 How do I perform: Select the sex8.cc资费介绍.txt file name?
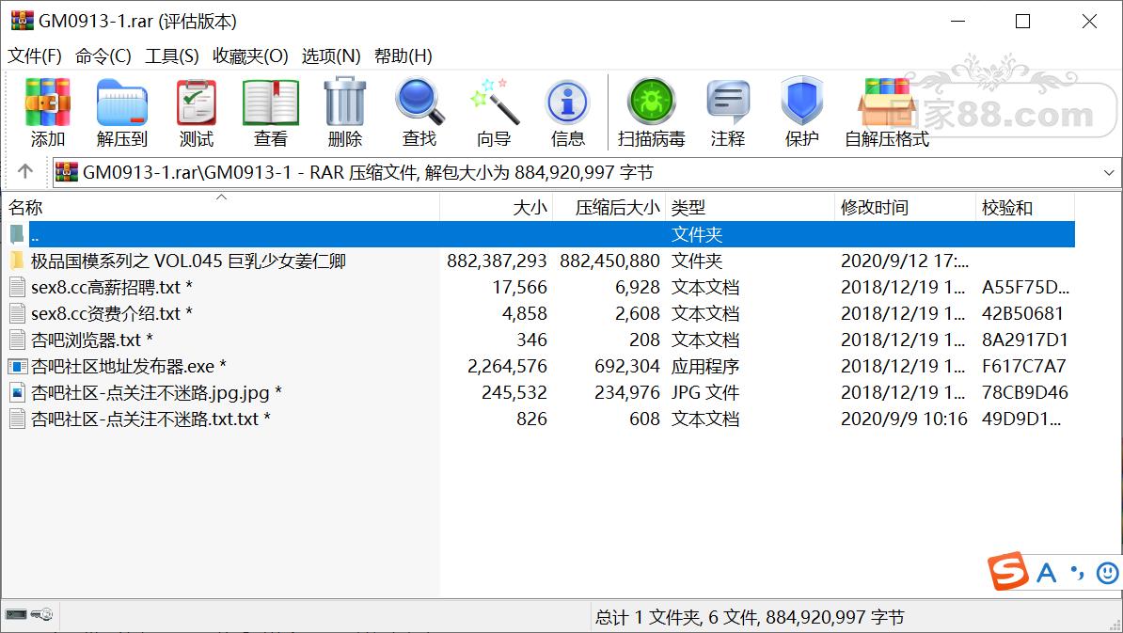point(111,313)
